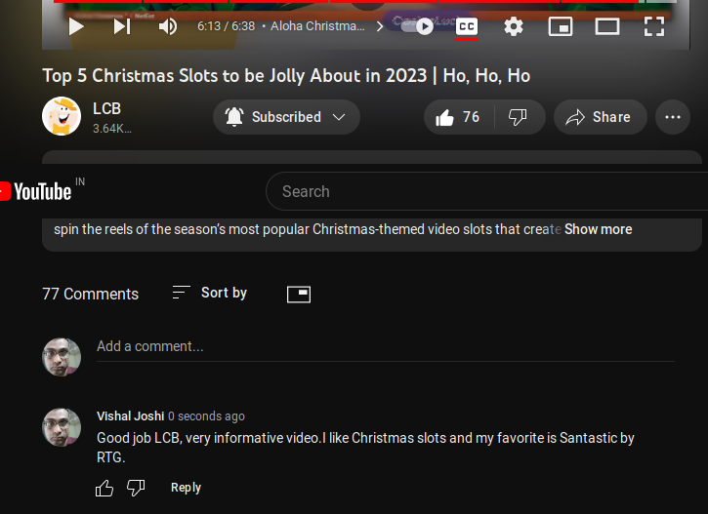Switch to theater mode
708x514 pixels.
click(607, 26)
